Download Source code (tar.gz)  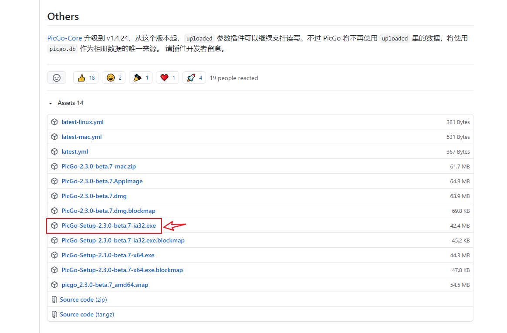coord(87,315)
